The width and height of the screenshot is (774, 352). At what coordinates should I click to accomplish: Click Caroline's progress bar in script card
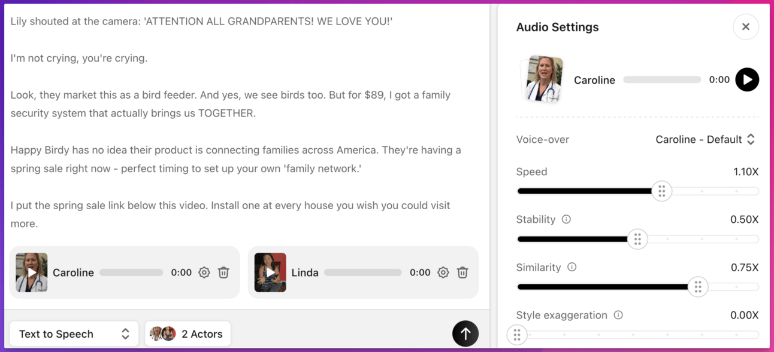131,273
